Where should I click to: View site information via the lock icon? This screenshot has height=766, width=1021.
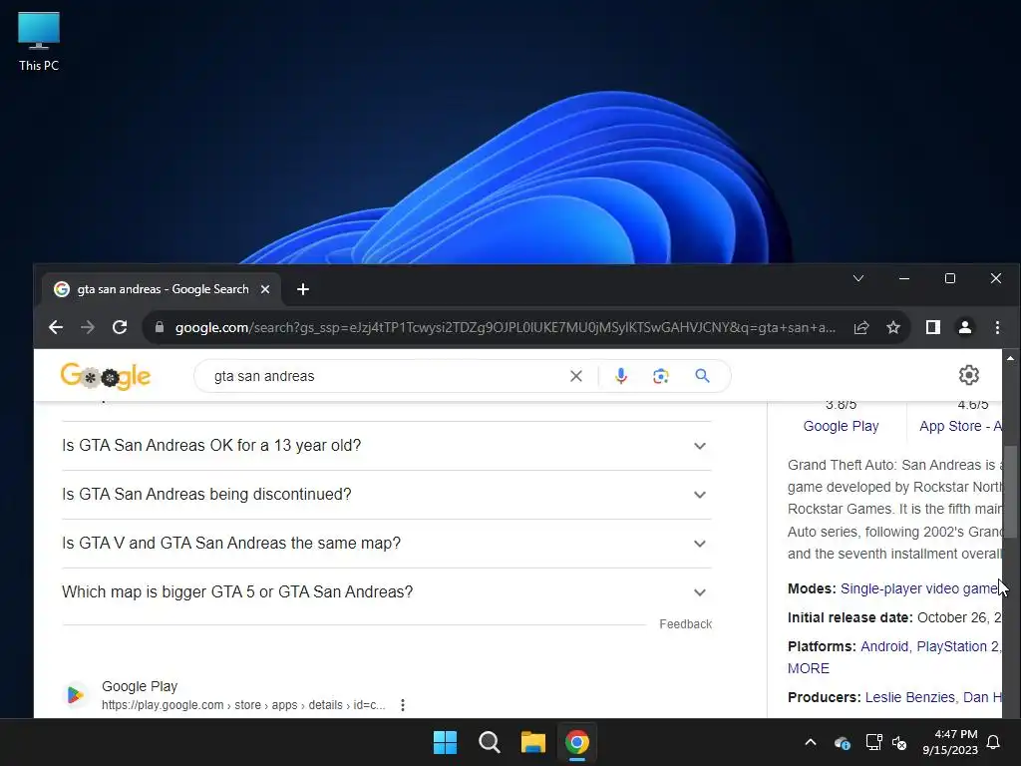tap(160, 327)
